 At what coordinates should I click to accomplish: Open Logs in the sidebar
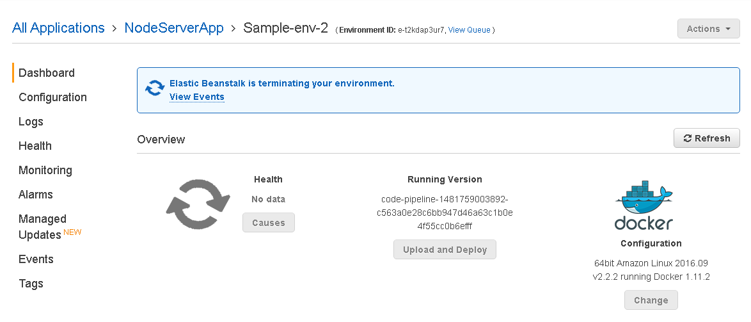(x=31, y=122)
